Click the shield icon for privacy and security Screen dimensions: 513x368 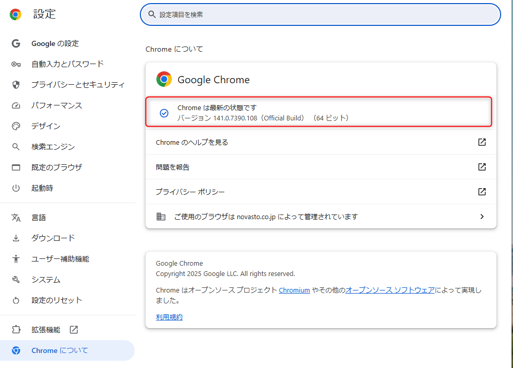point(16,85)
